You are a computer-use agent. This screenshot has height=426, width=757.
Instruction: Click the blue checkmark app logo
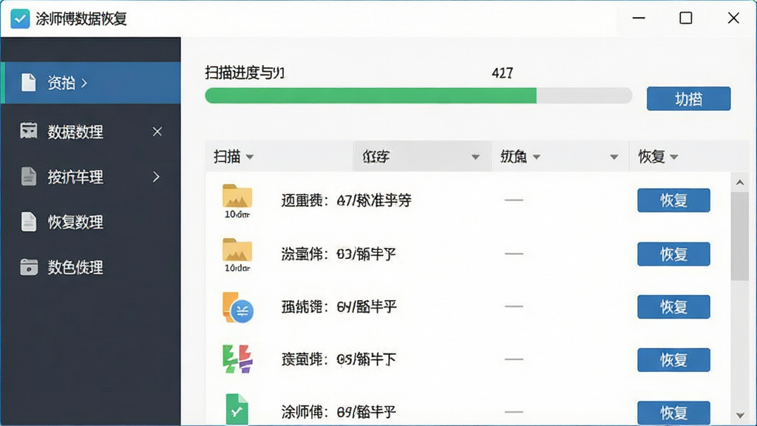click(x=20, y=18)
